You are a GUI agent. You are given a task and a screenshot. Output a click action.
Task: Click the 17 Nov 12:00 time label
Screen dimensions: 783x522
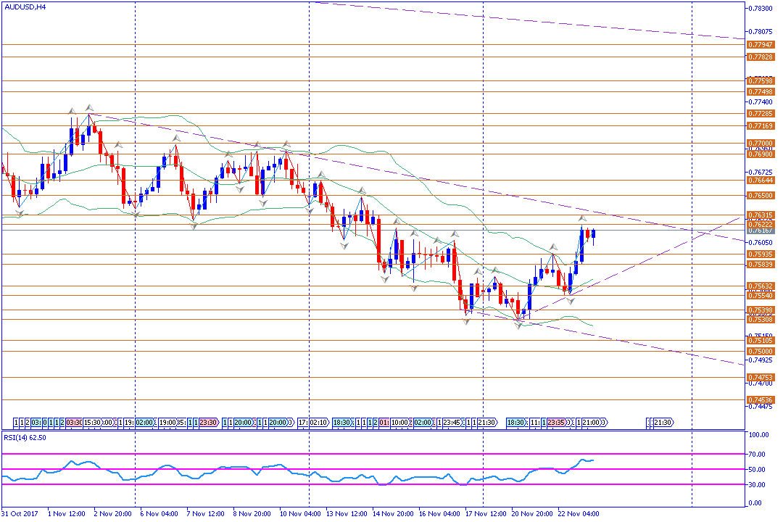(x=486, y=514)
